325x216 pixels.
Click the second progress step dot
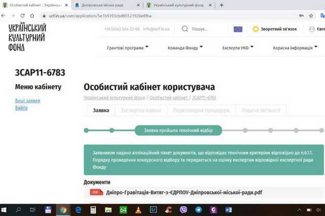[x=112, y=131]
